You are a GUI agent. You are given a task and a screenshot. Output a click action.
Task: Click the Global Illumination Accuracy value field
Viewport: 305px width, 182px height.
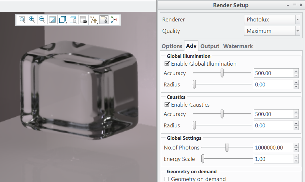274,73
